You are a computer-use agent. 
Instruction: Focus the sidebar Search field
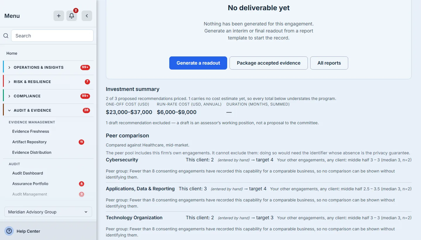(x=52, y=36)
